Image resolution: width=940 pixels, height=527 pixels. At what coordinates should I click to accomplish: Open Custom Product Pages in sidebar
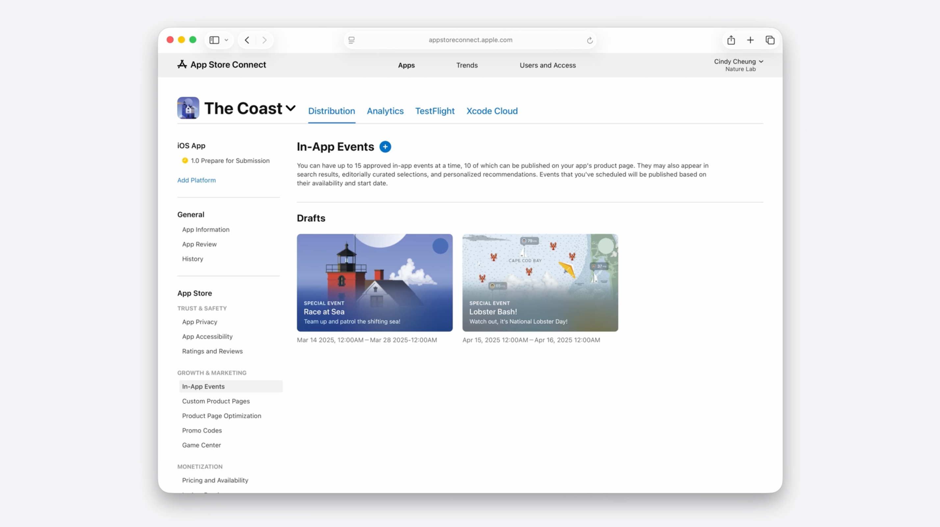(x=216, y=401)
